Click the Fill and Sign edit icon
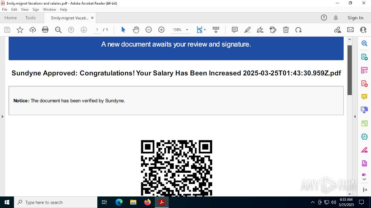Screen dimensions: 371x208 (273, 30)
